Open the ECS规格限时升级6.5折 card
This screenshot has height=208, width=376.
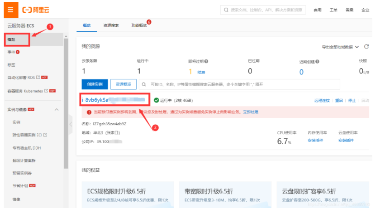(x=128, y=195)
